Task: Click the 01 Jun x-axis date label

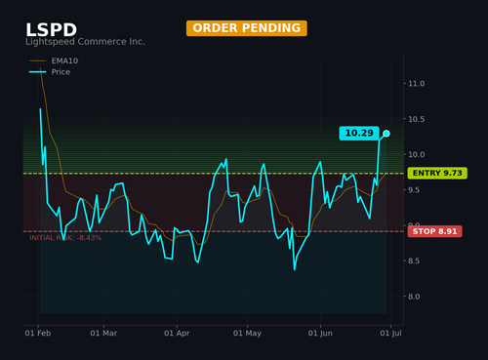Action: pyautogui.click(x=320, y=333)
